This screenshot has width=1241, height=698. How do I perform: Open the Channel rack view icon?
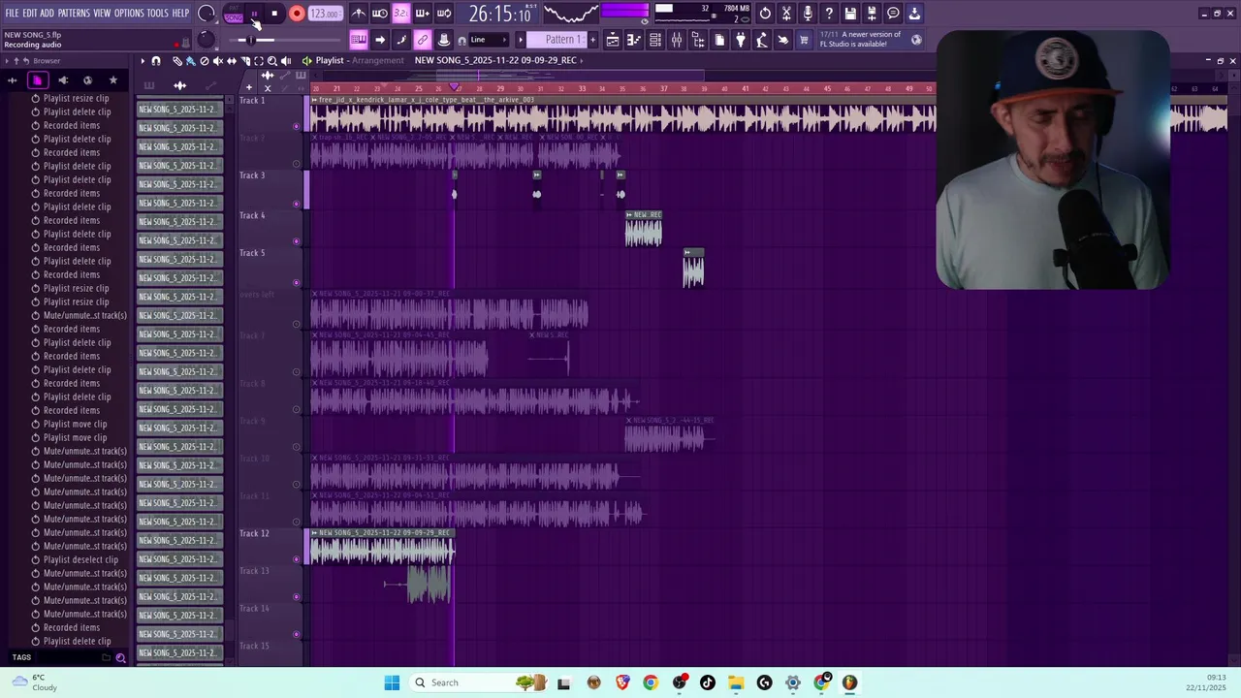coord(655,40)
